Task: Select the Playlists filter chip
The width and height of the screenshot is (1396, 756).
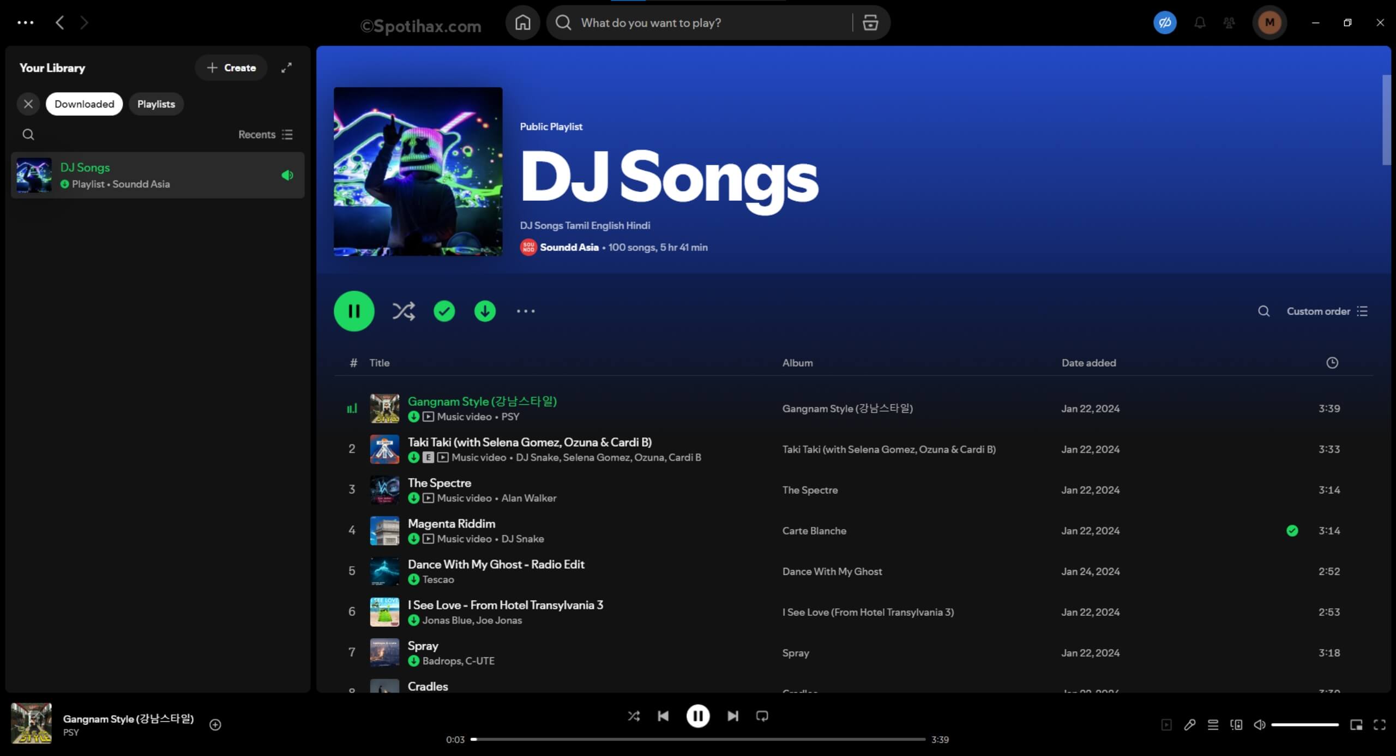Action: click(x=156, y=104)
